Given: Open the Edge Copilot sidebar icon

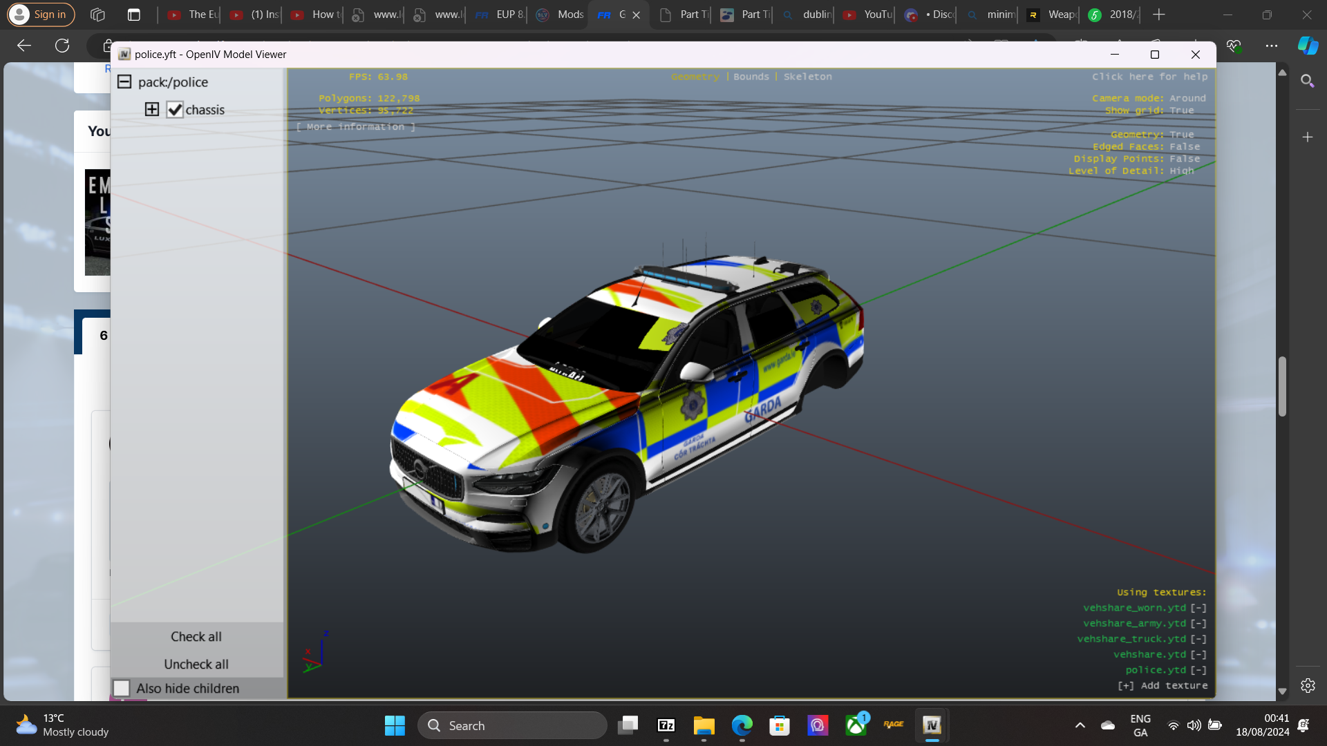Looking at the screenshot, I should pos(1308,46).
